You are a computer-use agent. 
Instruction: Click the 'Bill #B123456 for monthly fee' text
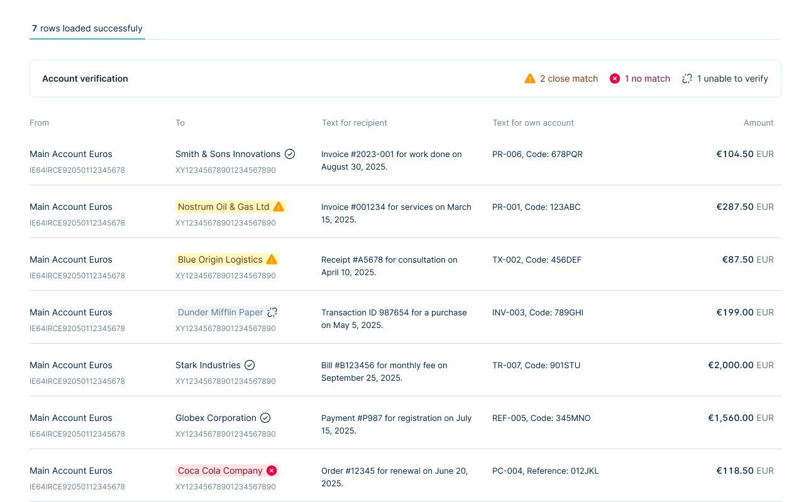click(384, 371)
